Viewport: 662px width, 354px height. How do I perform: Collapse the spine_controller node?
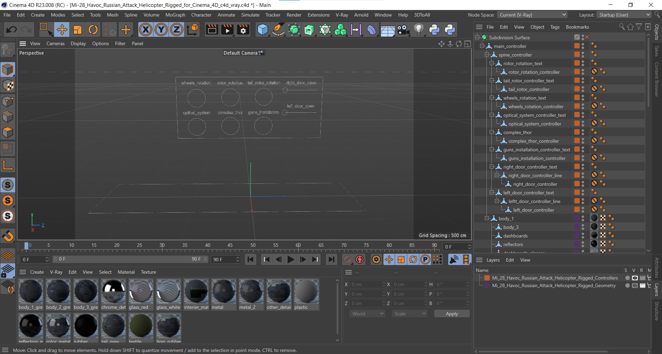[487, 54]
